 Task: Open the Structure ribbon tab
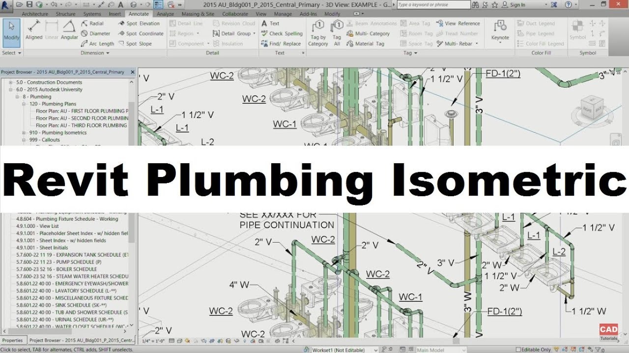[65, 14]
